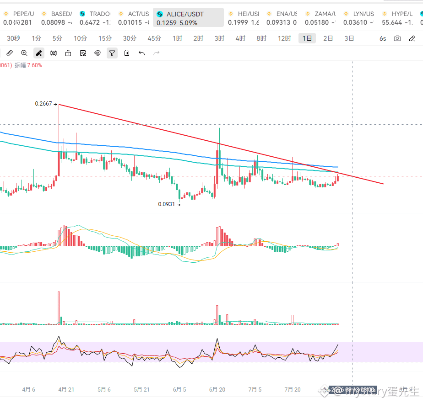Set timeframe to 12时
Image resolution: width=423 pixels, height=403 pixels.
pyautogui.click(x=284, y=38)
